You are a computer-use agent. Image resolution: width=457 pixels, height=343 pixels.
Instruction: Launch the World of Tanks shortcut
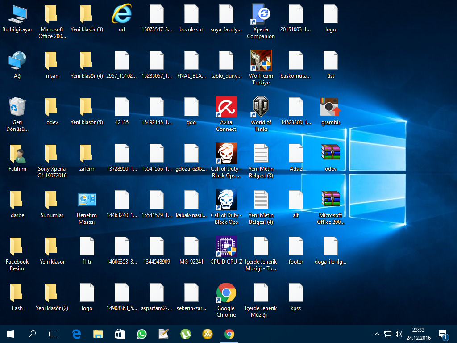[261, 107]
